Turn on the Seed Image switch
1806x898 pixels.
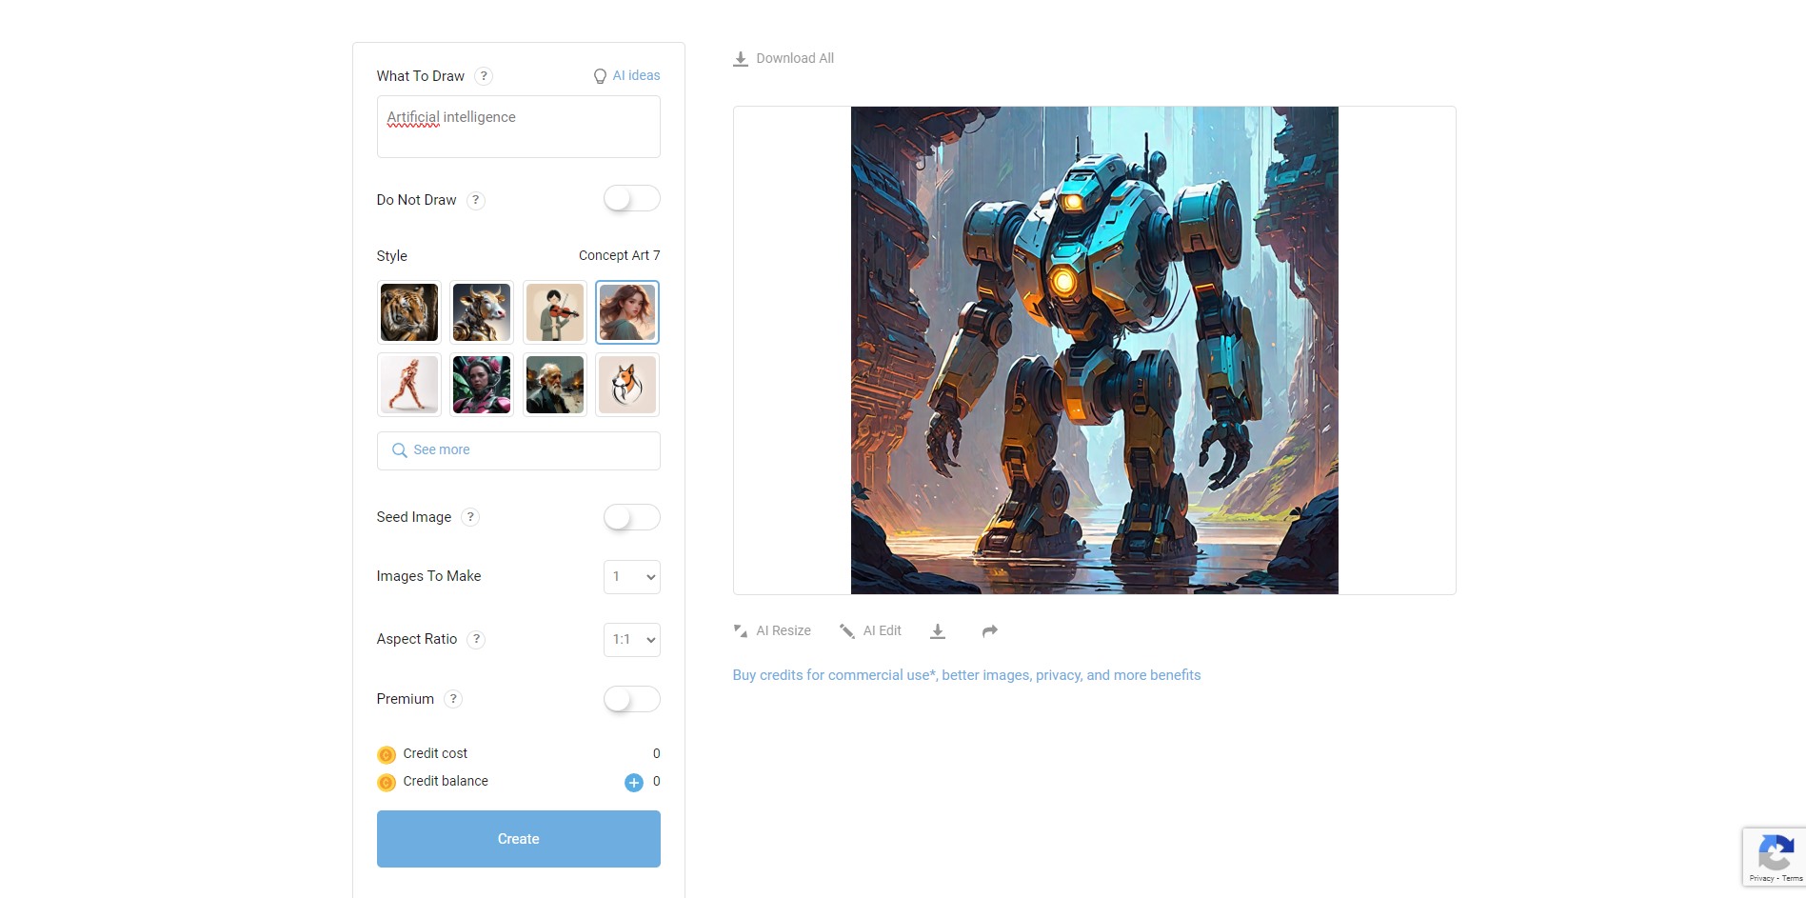632,517
